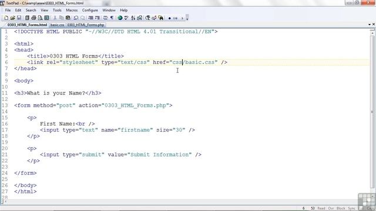Switch to the 0303_HTML_Forms.html tab
This screenshot has width=376, height=211.
point(27,25)
